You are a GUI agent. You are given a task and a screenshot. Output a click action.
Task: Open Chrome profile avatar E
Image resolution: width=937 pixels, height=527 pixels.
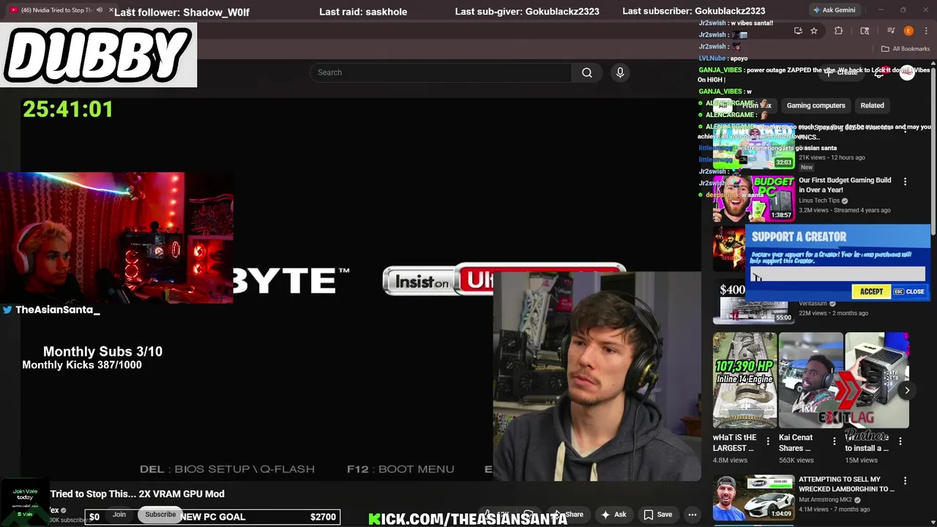[x=908, y=31]
